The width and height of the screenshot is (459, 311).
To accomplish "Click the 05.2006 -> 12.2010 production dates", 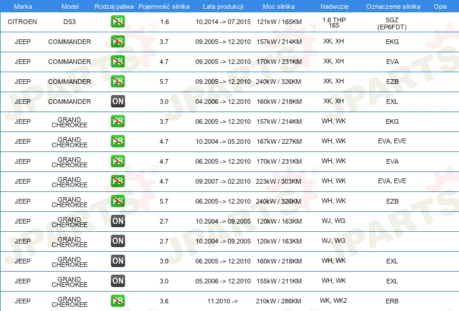I will point(223,281).
